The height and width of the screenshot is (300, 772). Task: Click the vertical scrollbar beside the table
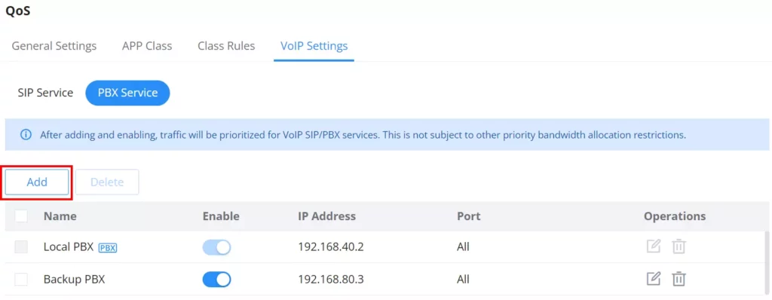tap(766, 264)
